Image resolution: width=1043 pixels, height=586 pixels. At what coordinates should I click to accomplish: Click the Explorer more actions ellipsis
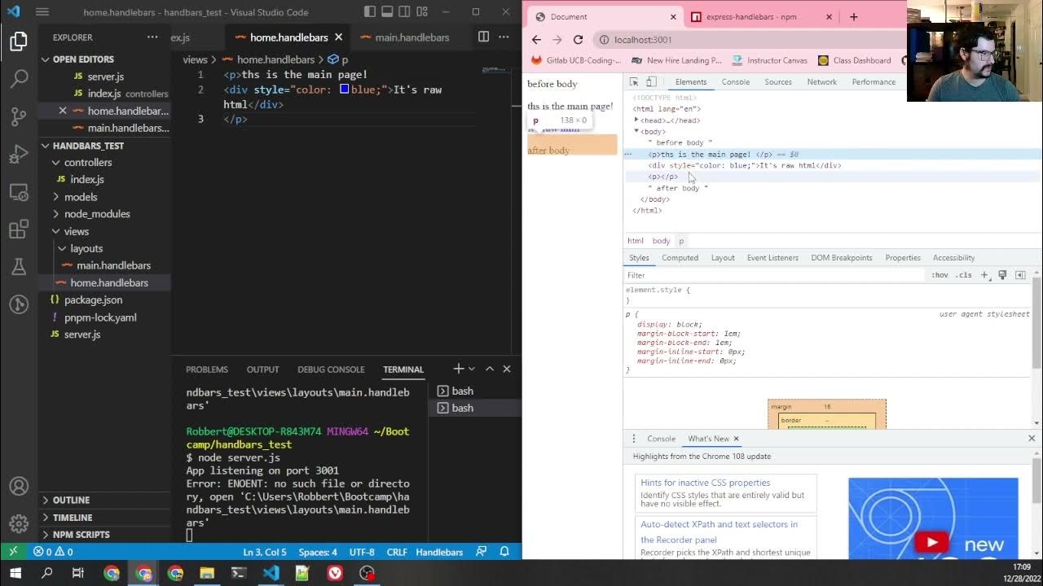point(152,37)
